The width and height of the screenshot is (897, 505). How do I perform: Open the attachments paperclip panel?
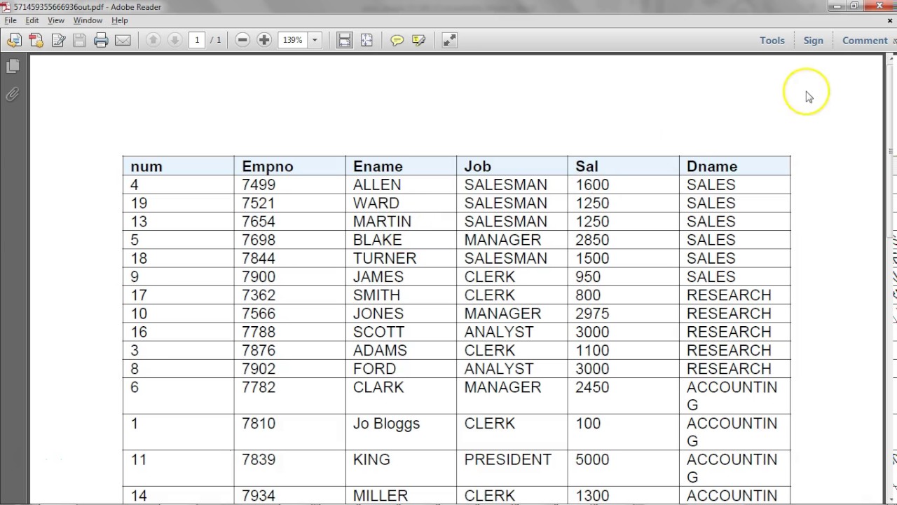click(13, 94)
